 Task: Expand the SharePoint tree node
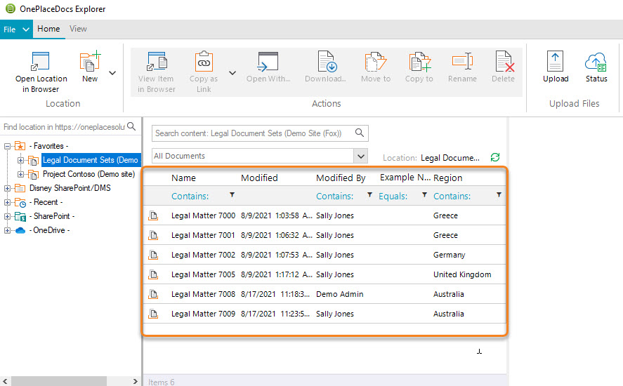pyautogui.click(x=7, y=216)
